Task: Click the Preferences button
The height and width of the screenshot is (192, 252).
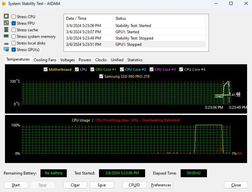Action: pyautogui.click(x=161, y=185)
